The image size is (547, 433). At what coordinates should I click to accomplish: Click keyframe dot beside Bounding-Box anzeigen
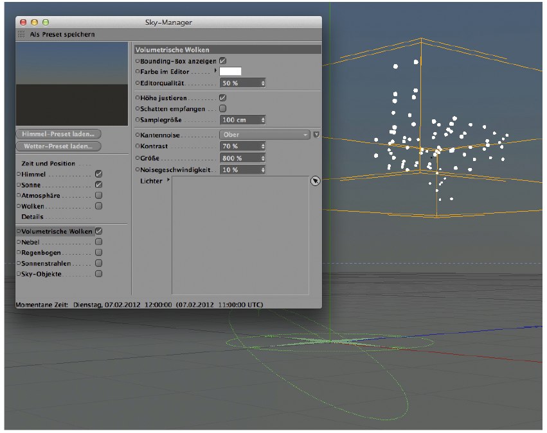click(138, 60)
